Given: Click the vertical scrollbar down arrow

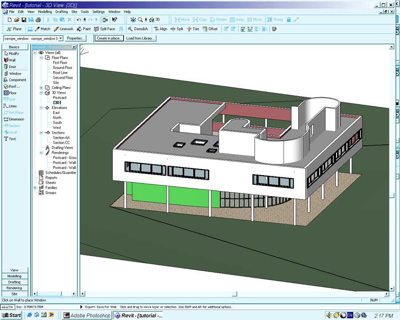Looking at the screenshot, I should [x=392, y=289].
